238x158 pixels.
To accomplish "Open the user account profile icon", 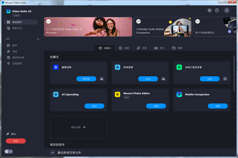I will coord(227,10).
